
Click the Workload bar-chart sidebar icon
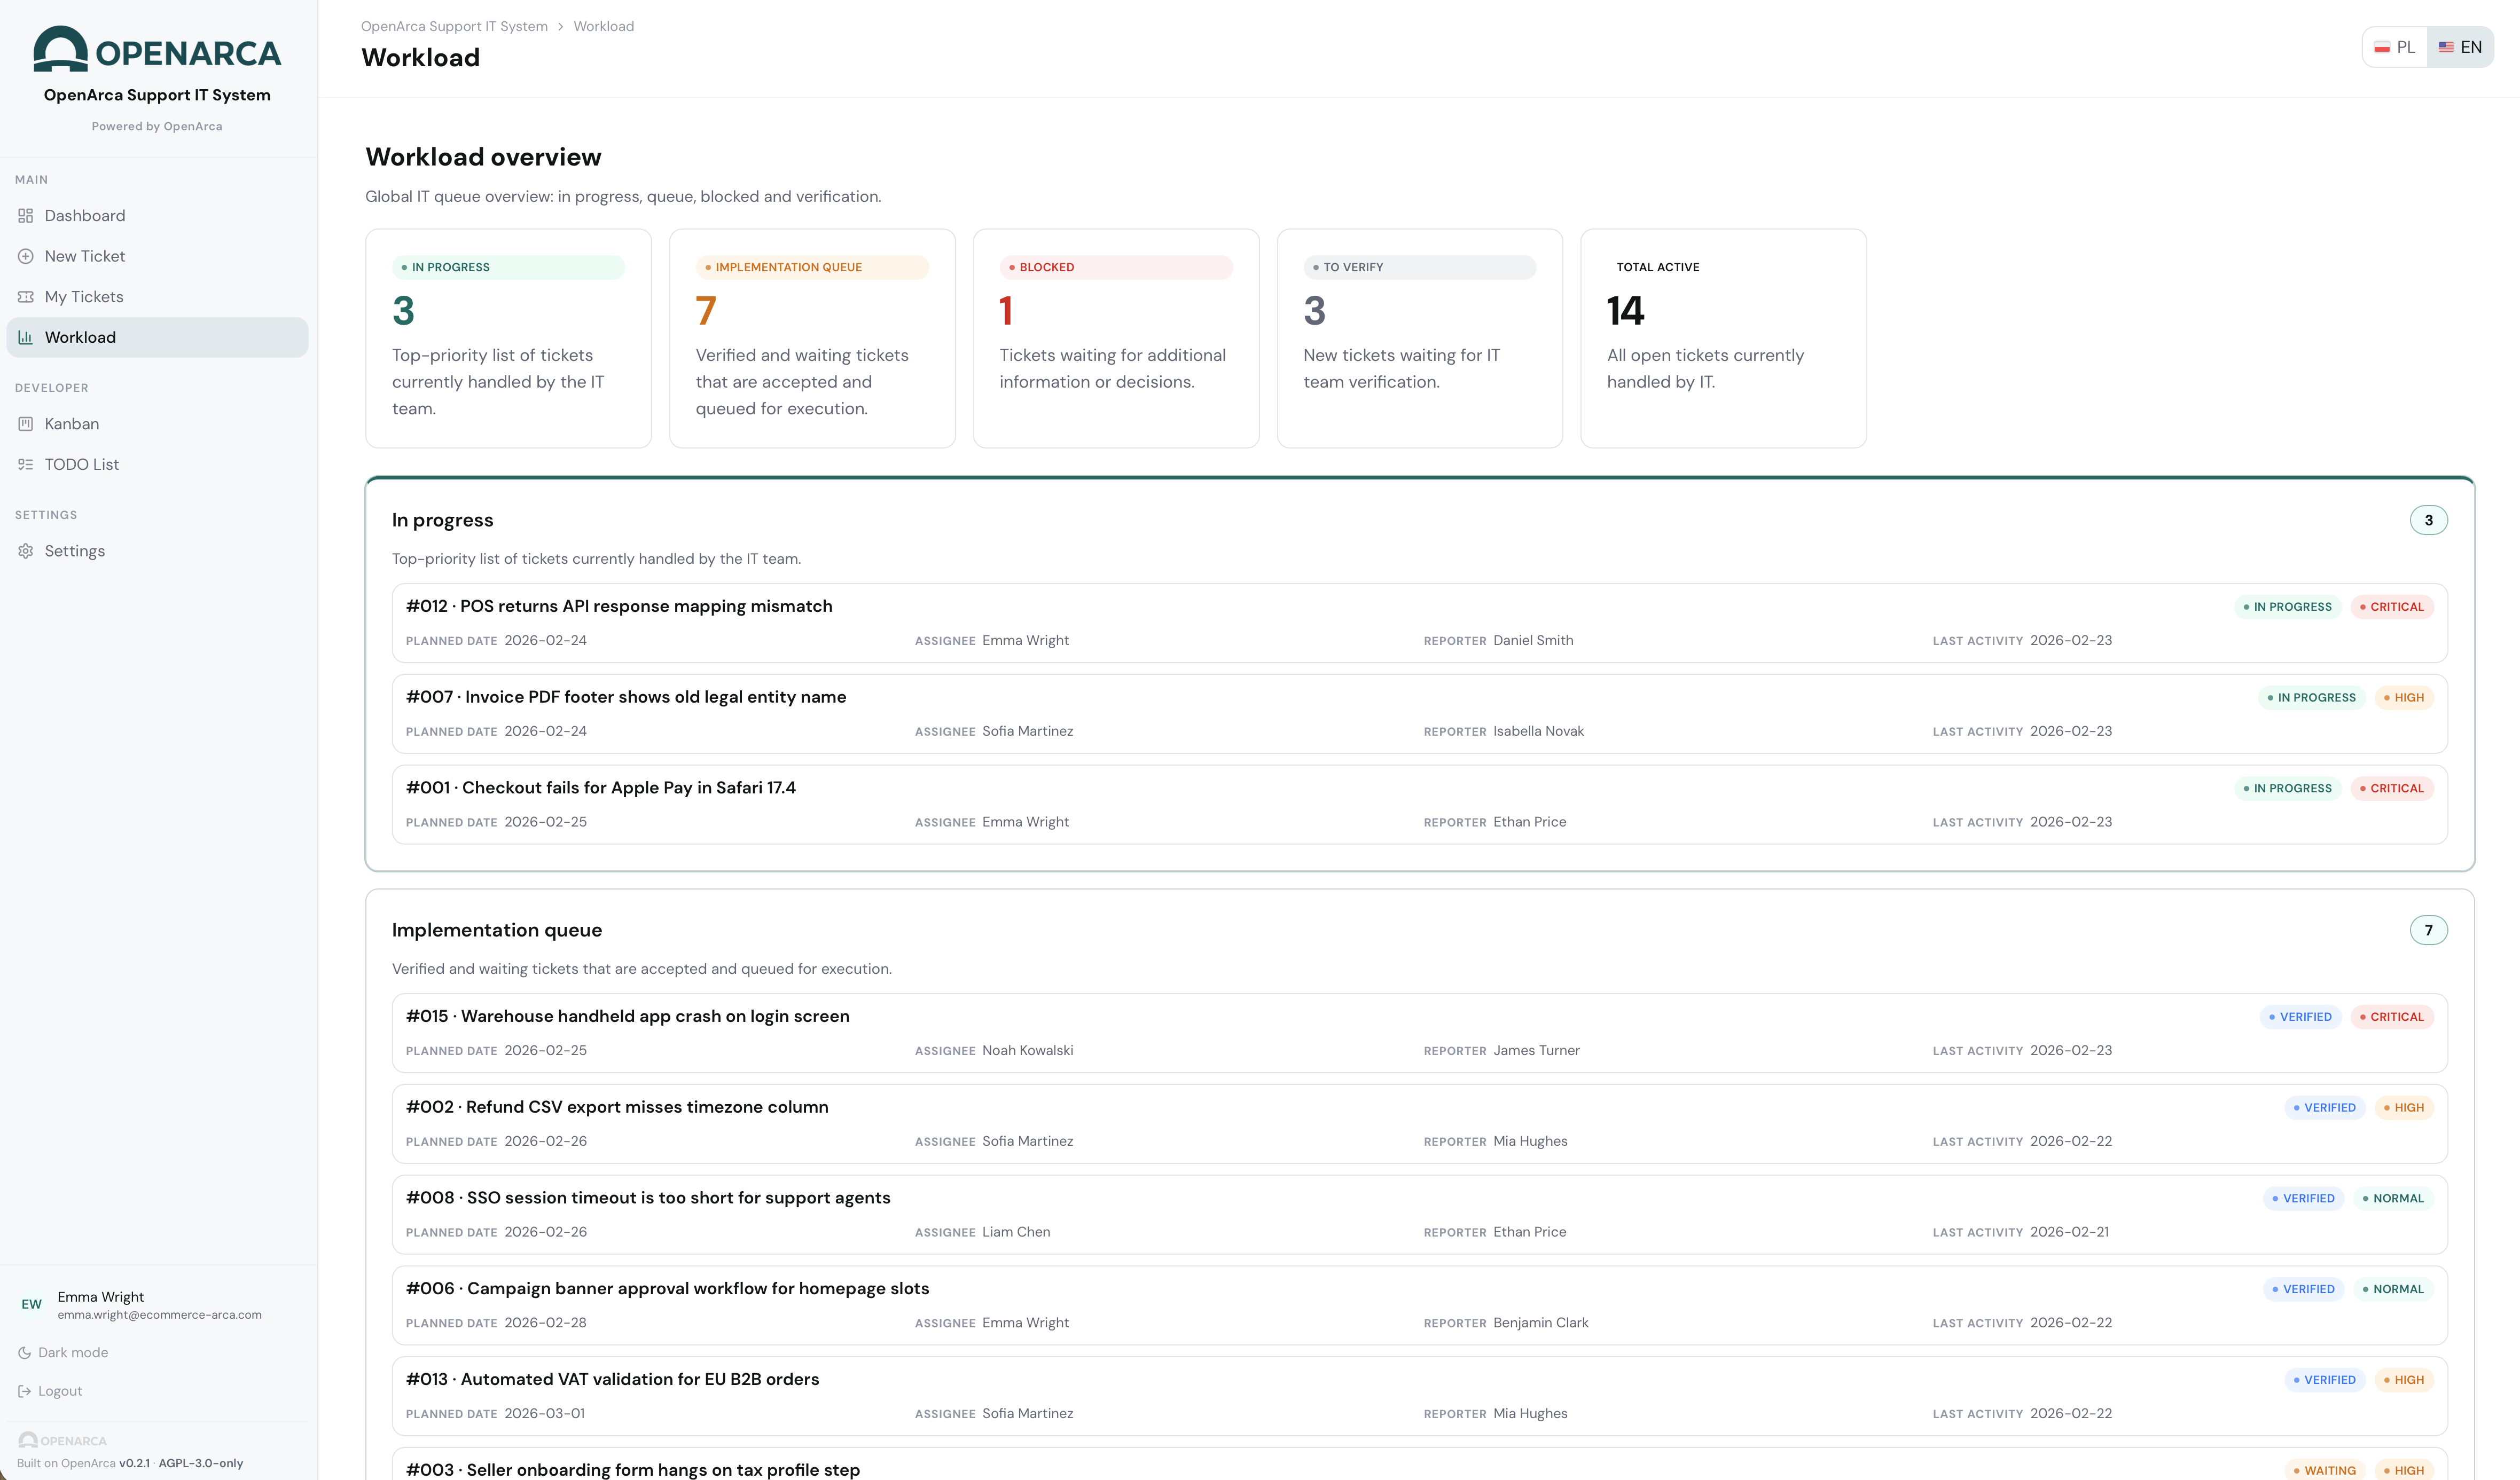click(x=25, y=337)
